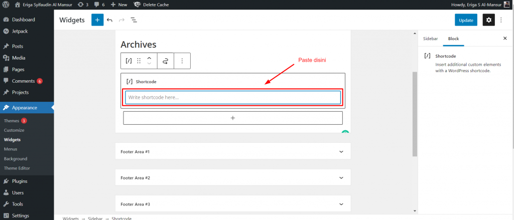Screen dimensions: 514x220
Task: Click the Update button
Action: tap(466, 20)
